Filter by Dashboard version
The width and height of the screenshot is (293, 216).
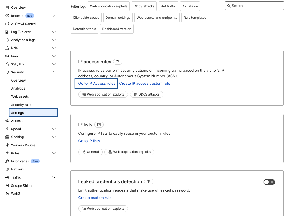117,29
